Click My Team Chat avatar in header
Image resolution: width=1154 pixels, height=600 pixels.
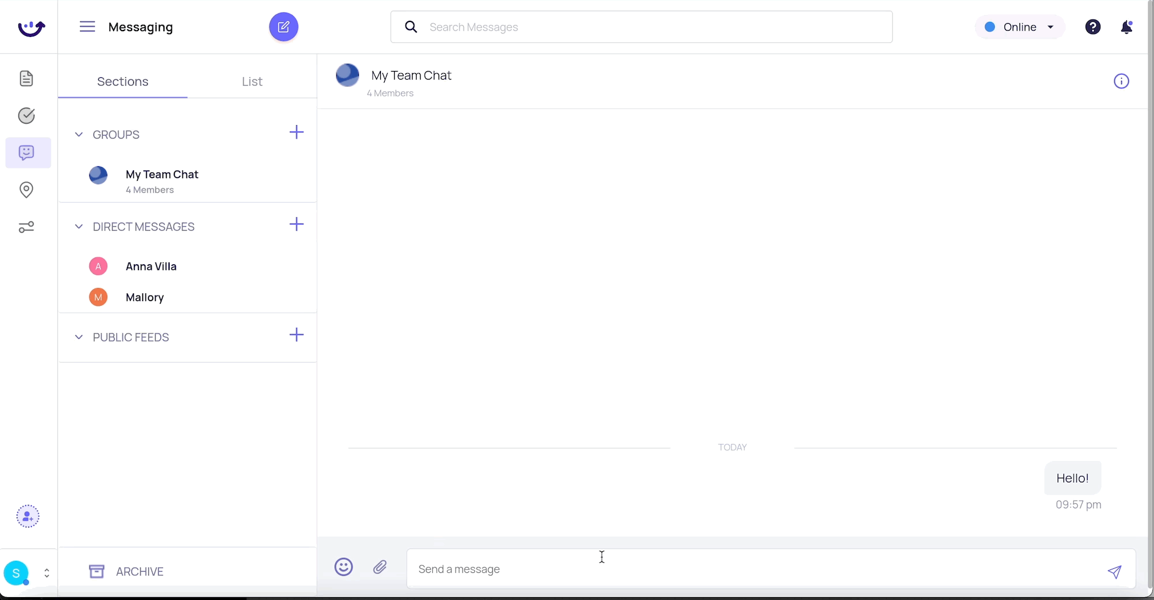(x=347, y=75)
